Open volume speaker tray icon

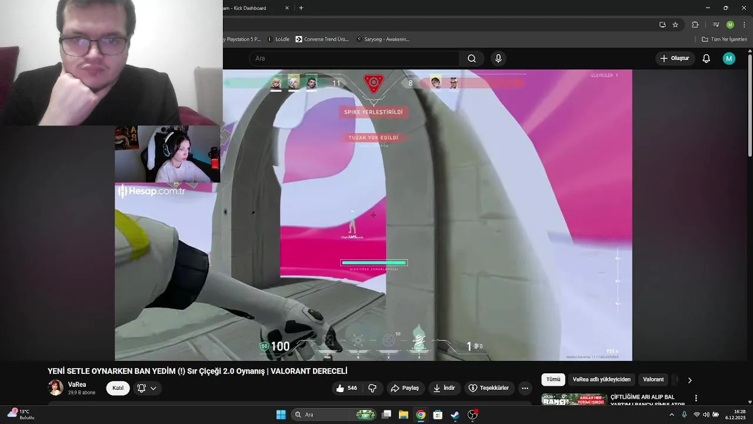tap(706, 415)
